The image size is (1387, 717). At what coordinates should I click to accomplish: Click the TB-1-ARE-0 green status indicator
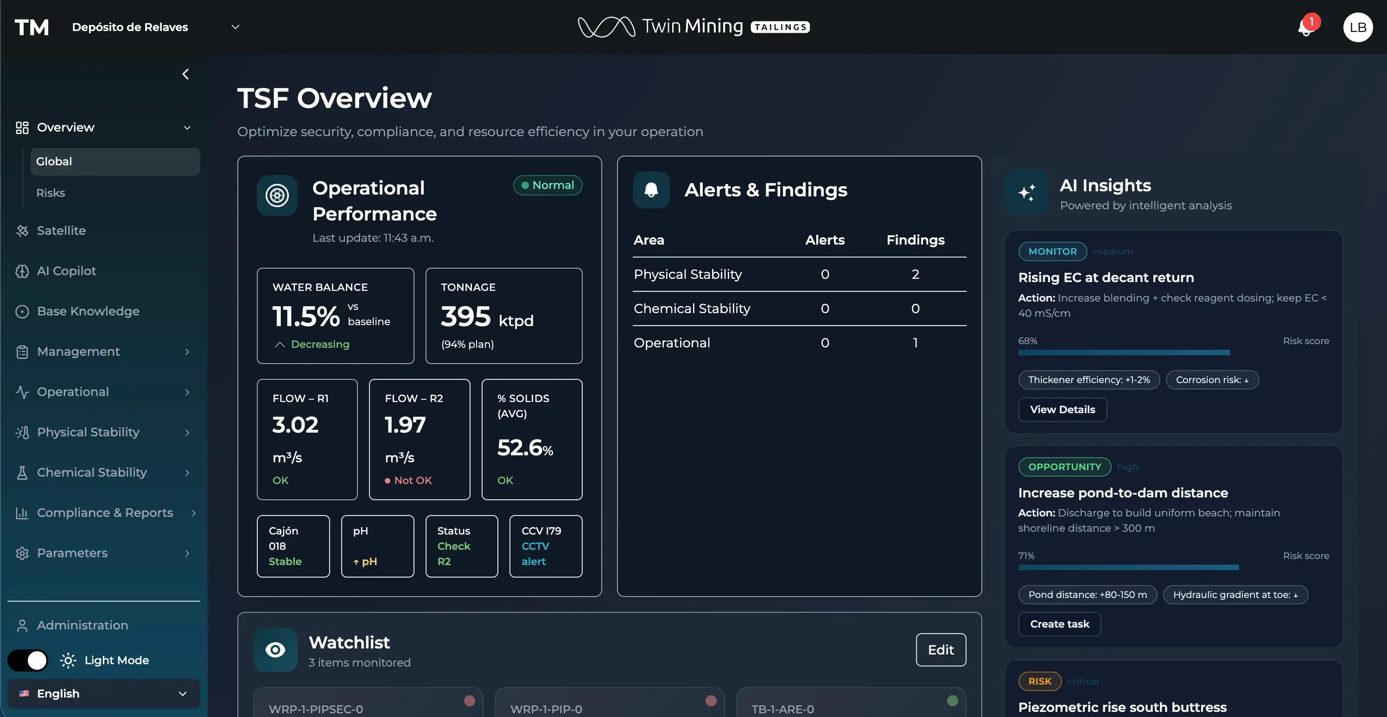[x=951, y=701]
